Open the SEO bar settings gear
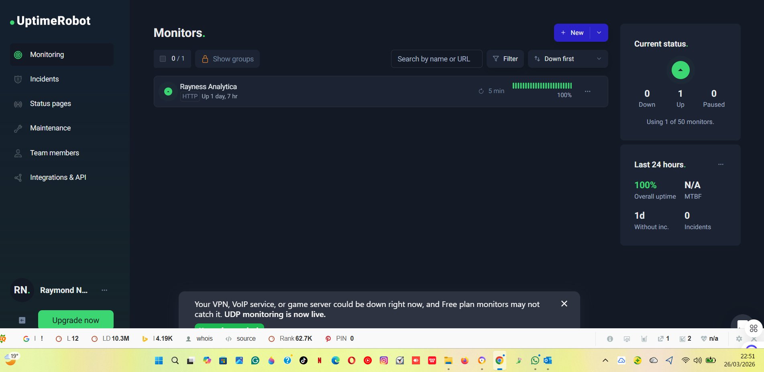764x372 pixels. pyautogui.click(x=739, y=339)
